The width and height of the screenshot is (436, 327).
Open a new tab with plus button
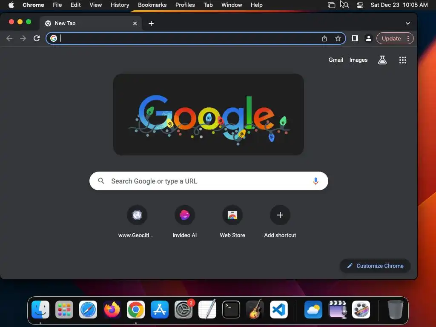point(151,23)
